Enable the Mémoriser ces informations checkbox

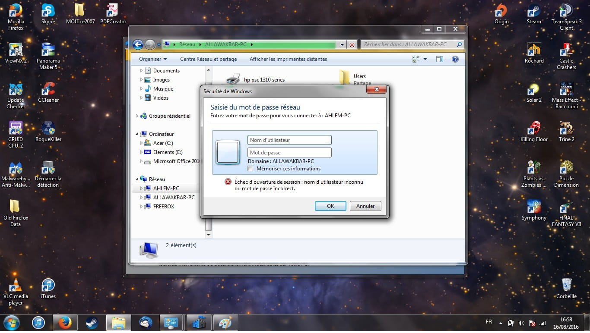(x=251, y=169)
